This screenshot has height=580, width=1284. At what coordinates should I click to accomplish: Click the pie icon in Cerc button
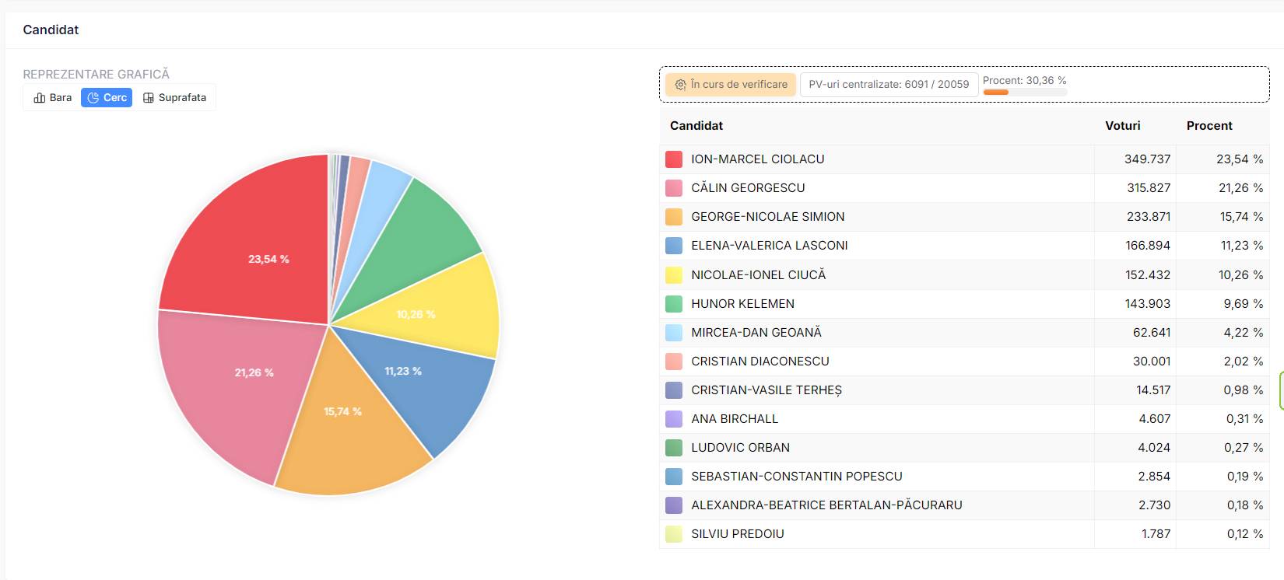[93, 98]
